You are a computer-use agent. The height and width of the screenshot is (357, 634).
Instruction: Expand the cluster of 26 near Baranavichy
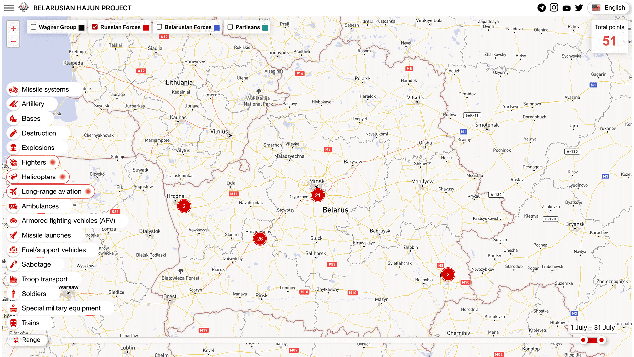click(x=260, y=239)
